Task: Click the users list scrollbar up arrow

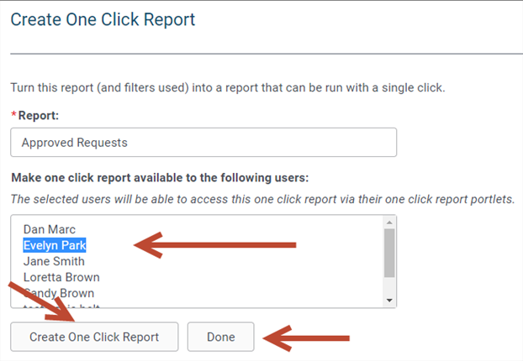Action: [389, 222]
